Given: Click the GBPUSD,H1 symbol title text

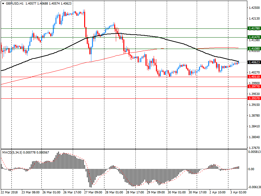Looking at the screenshot, I should coord(15,3).
